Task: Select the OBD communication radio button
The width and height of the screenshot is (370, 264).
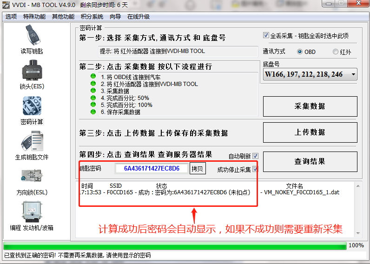Action: point(300,52)
